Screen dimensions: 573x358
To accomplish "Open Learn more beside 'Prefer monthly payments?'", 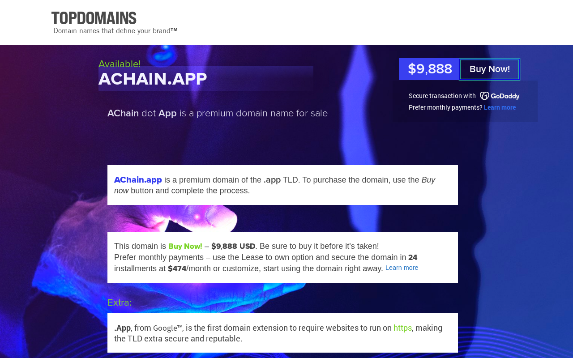I will coord(500,107).
